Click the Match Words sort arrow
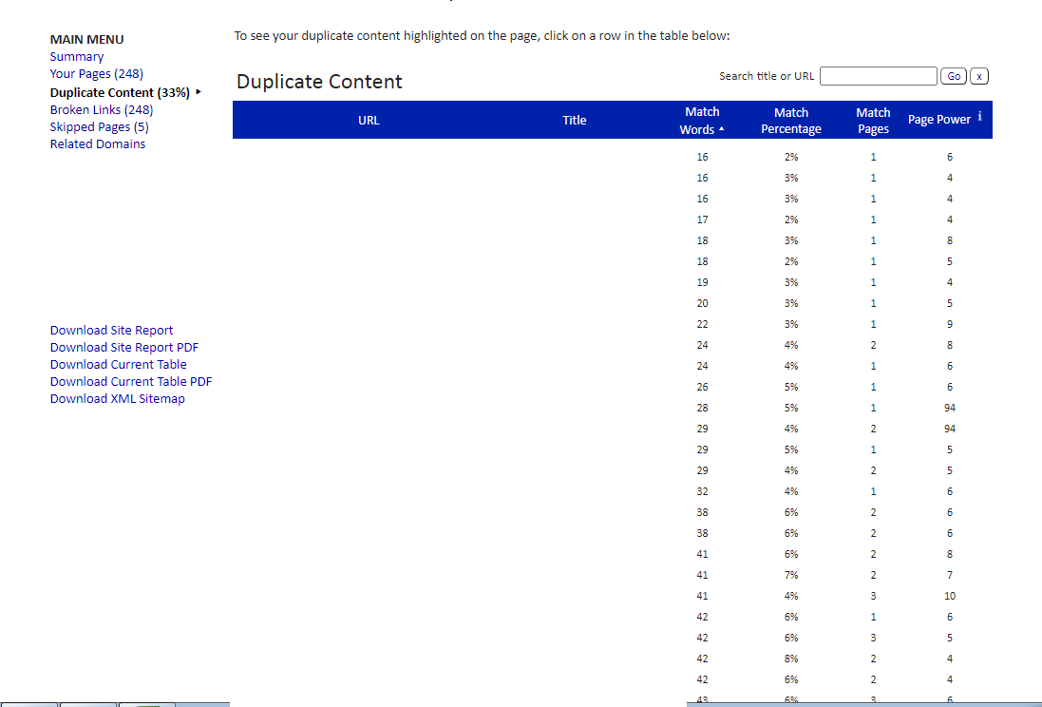Image resolution: width=1042 pixels, height=707 pixels. tap(722, 129)
